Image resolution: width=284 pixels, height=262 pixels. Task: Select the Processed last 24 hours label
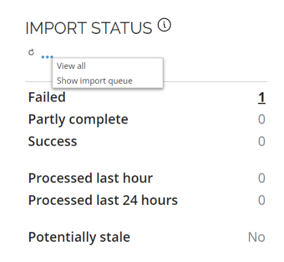(103, 200)
